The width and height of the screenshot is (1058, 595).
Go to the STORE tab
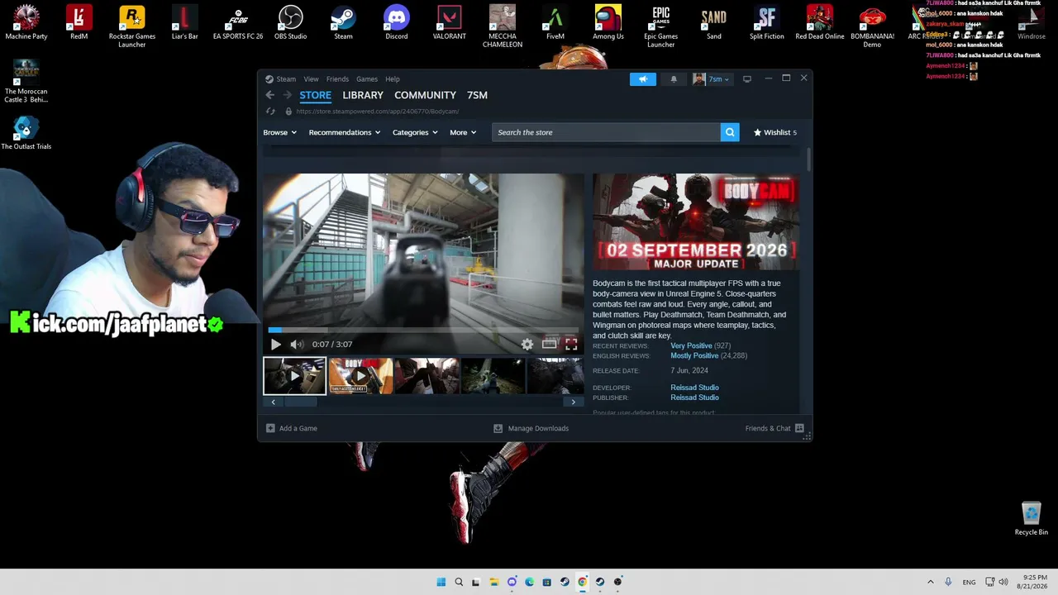coord(315,95)
